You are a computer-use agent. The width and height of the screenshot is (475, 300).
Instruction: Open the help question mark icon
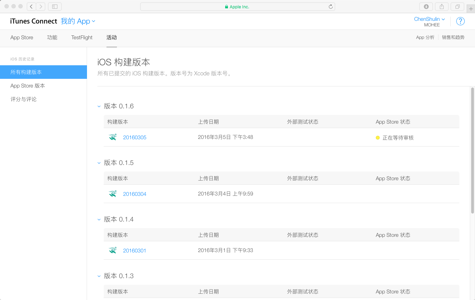pos(460,21)
